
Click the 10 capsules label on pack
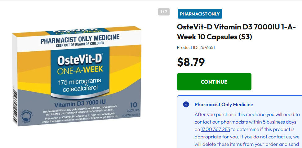[x=133, y=107]
